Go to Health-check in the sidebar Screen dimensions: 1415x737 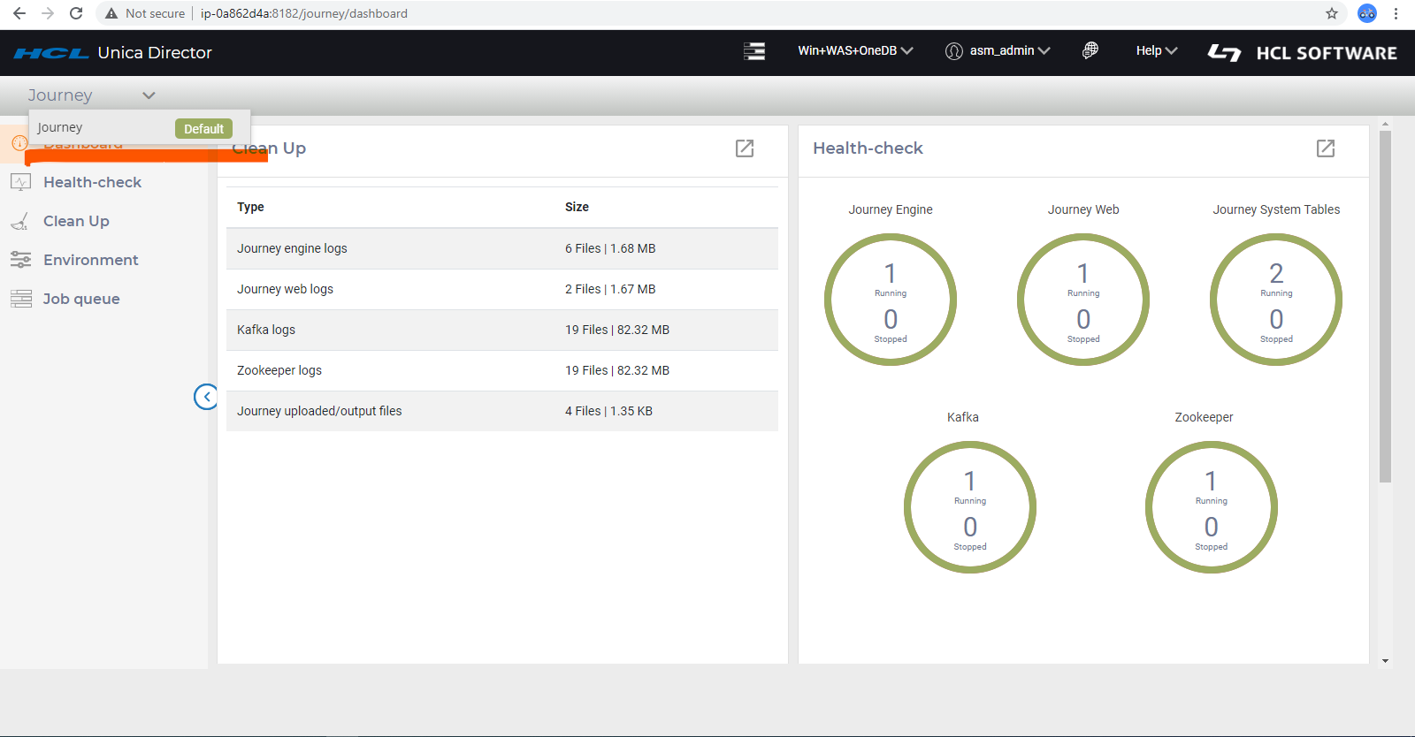tap(92, 182)
